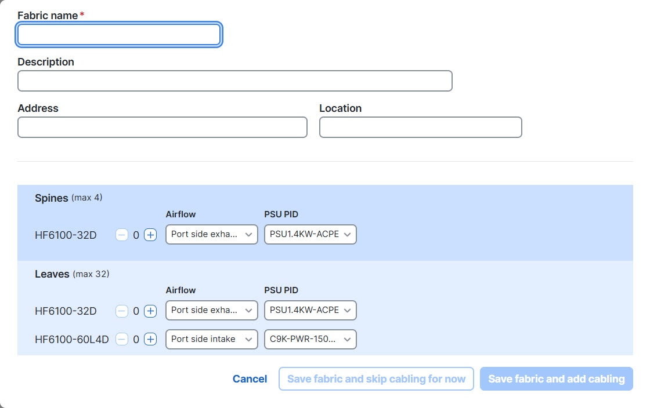Open the Port side intake airflow dropdown
The width and height of the screenshot is (650, 408).
[x=212, y=339]
